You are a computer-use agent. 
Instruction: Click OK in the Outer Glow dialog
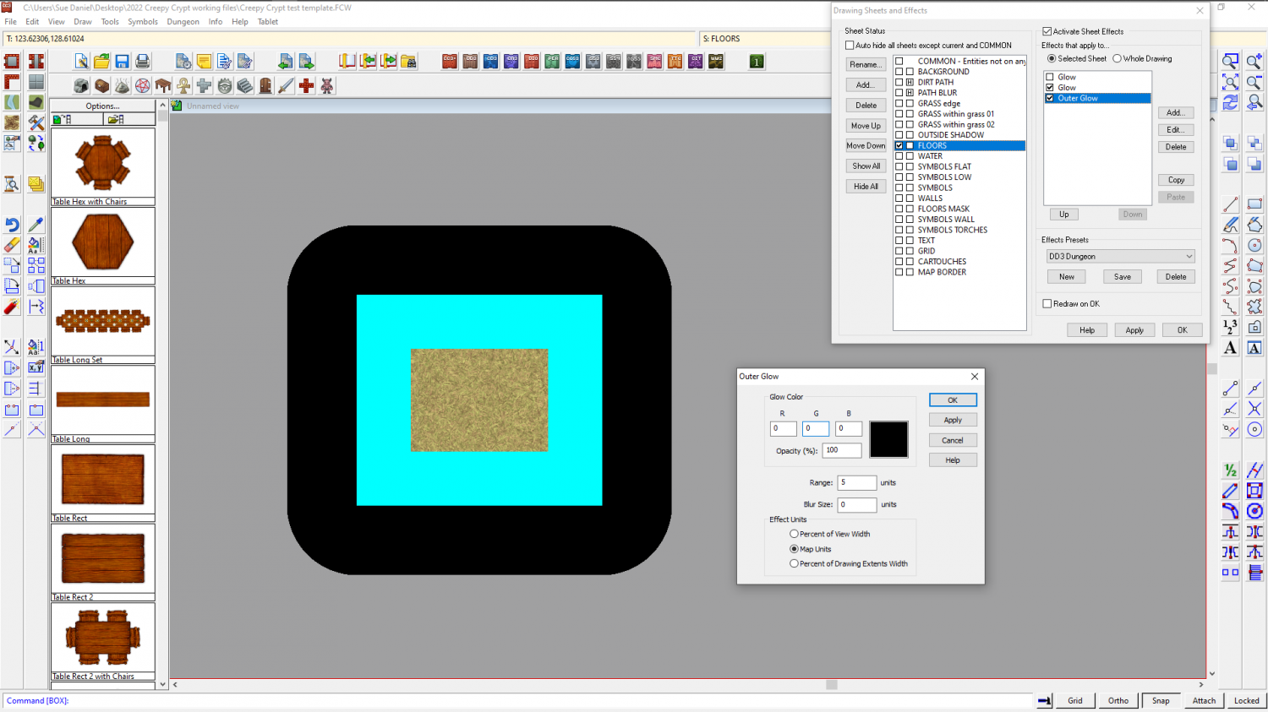[x=953, y=400]
